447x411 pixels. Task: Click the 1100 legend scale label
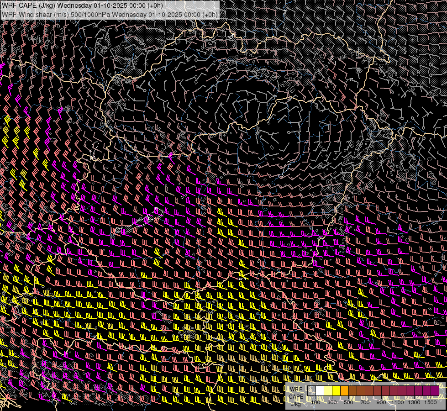pyautogui.click(x=398, y=402)
